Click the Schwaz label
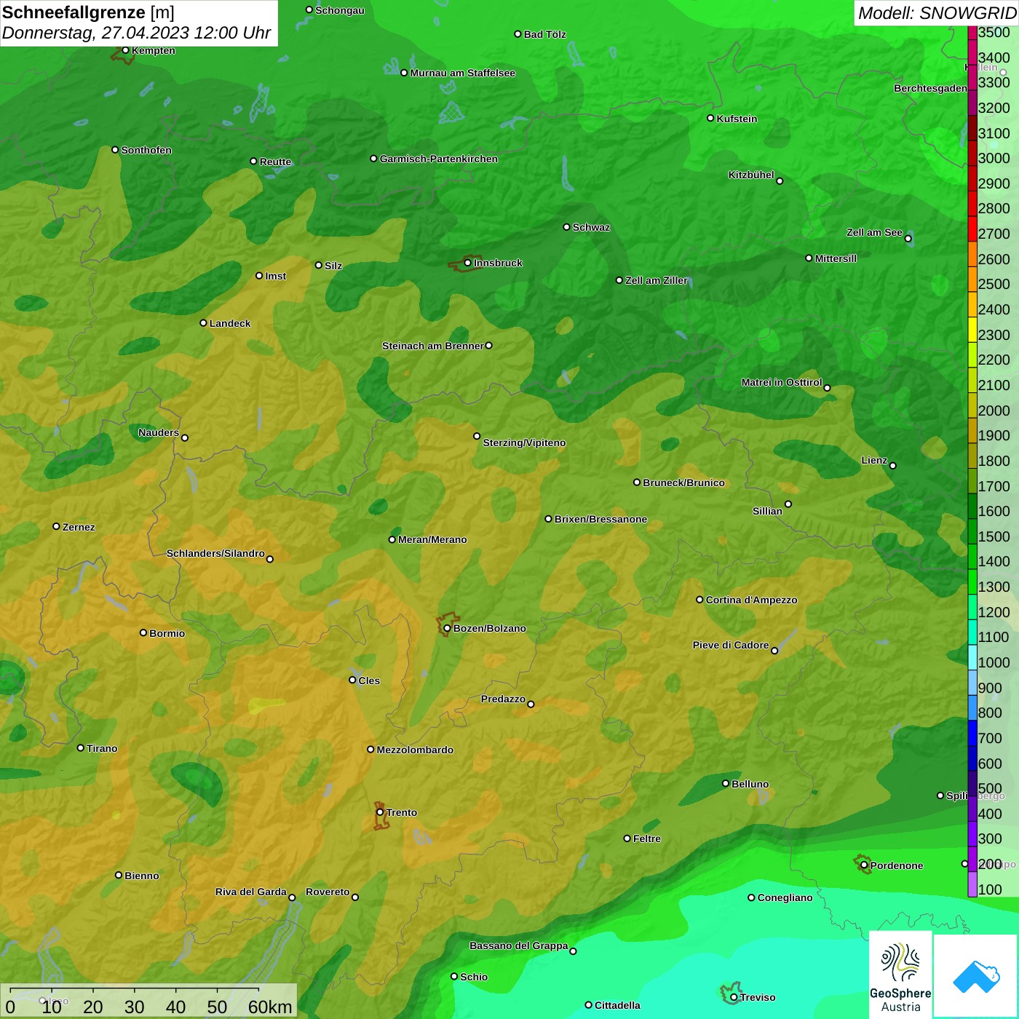 591,227
